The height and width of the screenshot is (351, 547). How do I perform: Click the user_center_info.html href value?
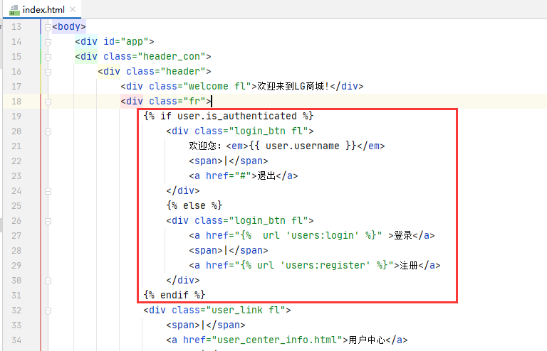278,340
